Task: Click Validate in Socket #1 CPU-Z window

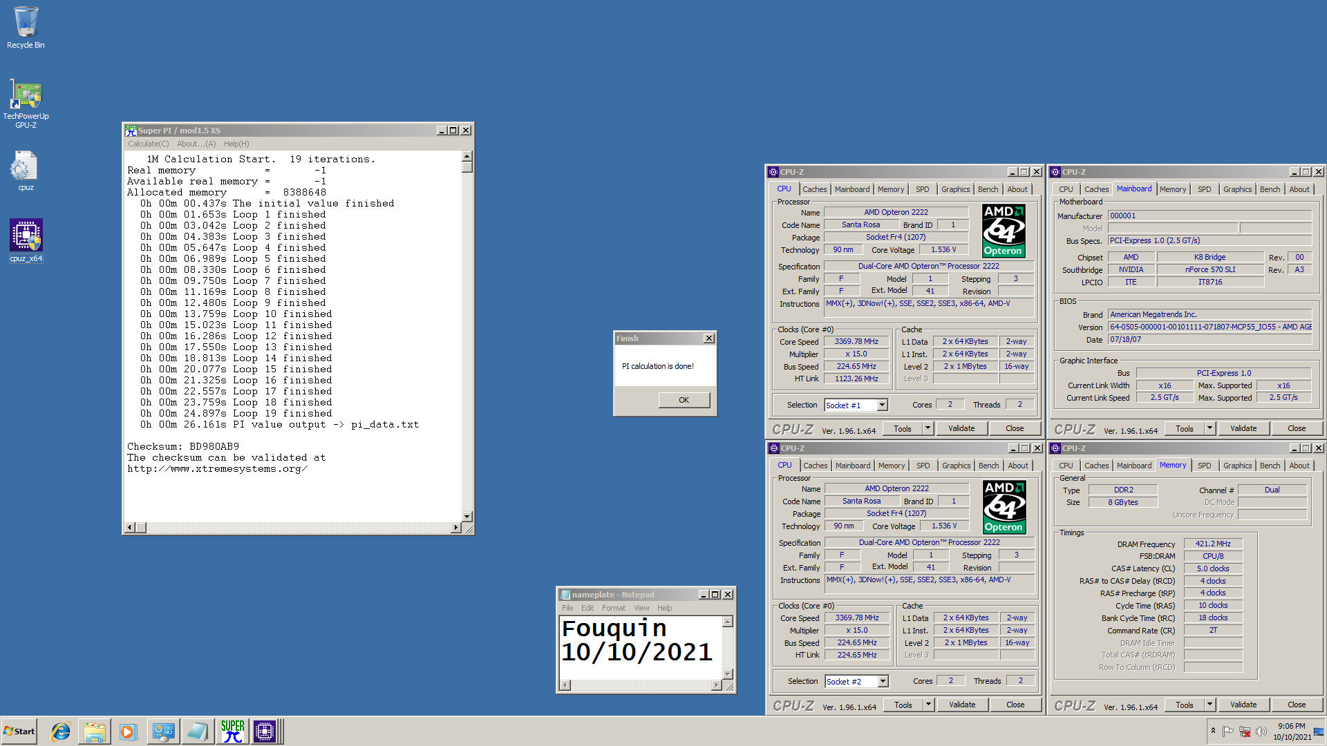Action: [961, 428]
